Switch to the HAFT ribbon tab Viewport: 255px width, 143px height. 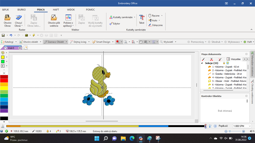pos(56,10)
